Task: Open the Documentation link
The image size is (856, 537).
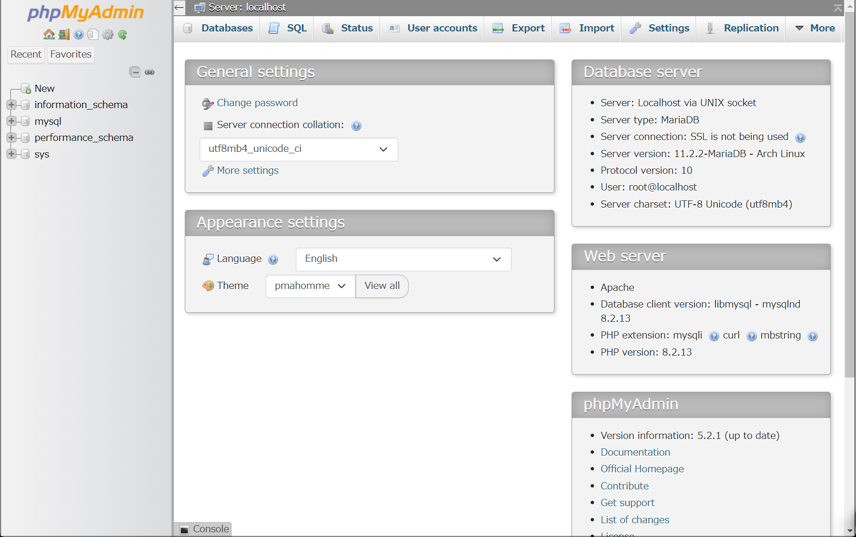Action: click(635, 452)
